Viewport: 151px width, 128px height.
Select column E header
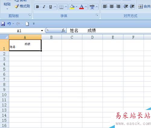(x=113, y=37)
